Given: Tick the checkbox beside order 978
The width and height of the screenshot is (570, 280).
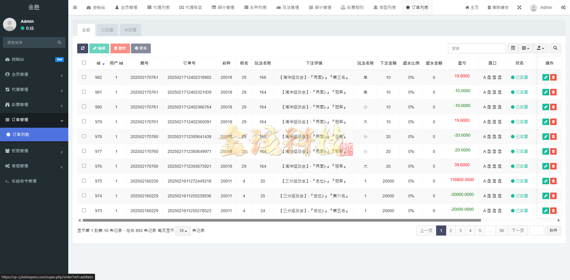Looking at the screenshot, I should [x=84, y=136].
